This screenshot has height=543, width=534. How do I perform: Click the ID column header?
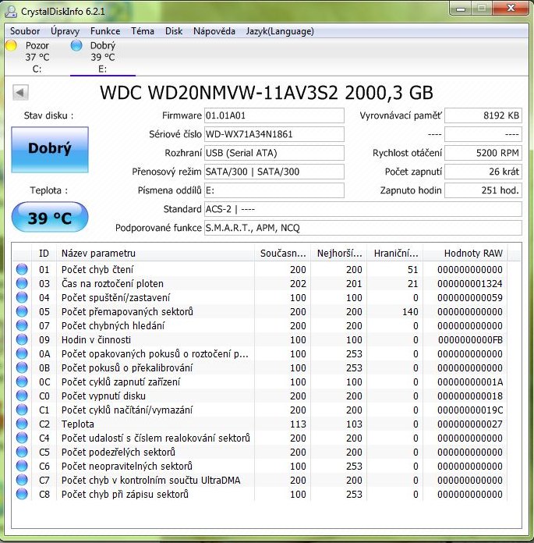tap(44, 253)
